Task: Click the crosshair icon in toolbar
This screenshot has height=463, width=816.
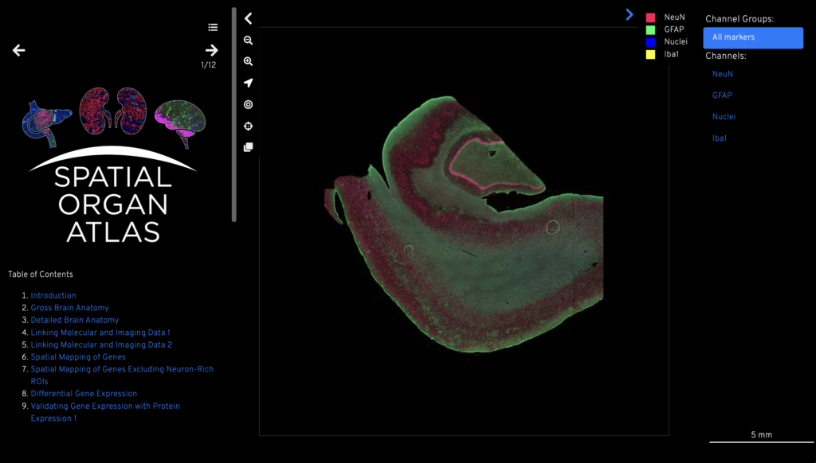Action: [x=248, y=126]
